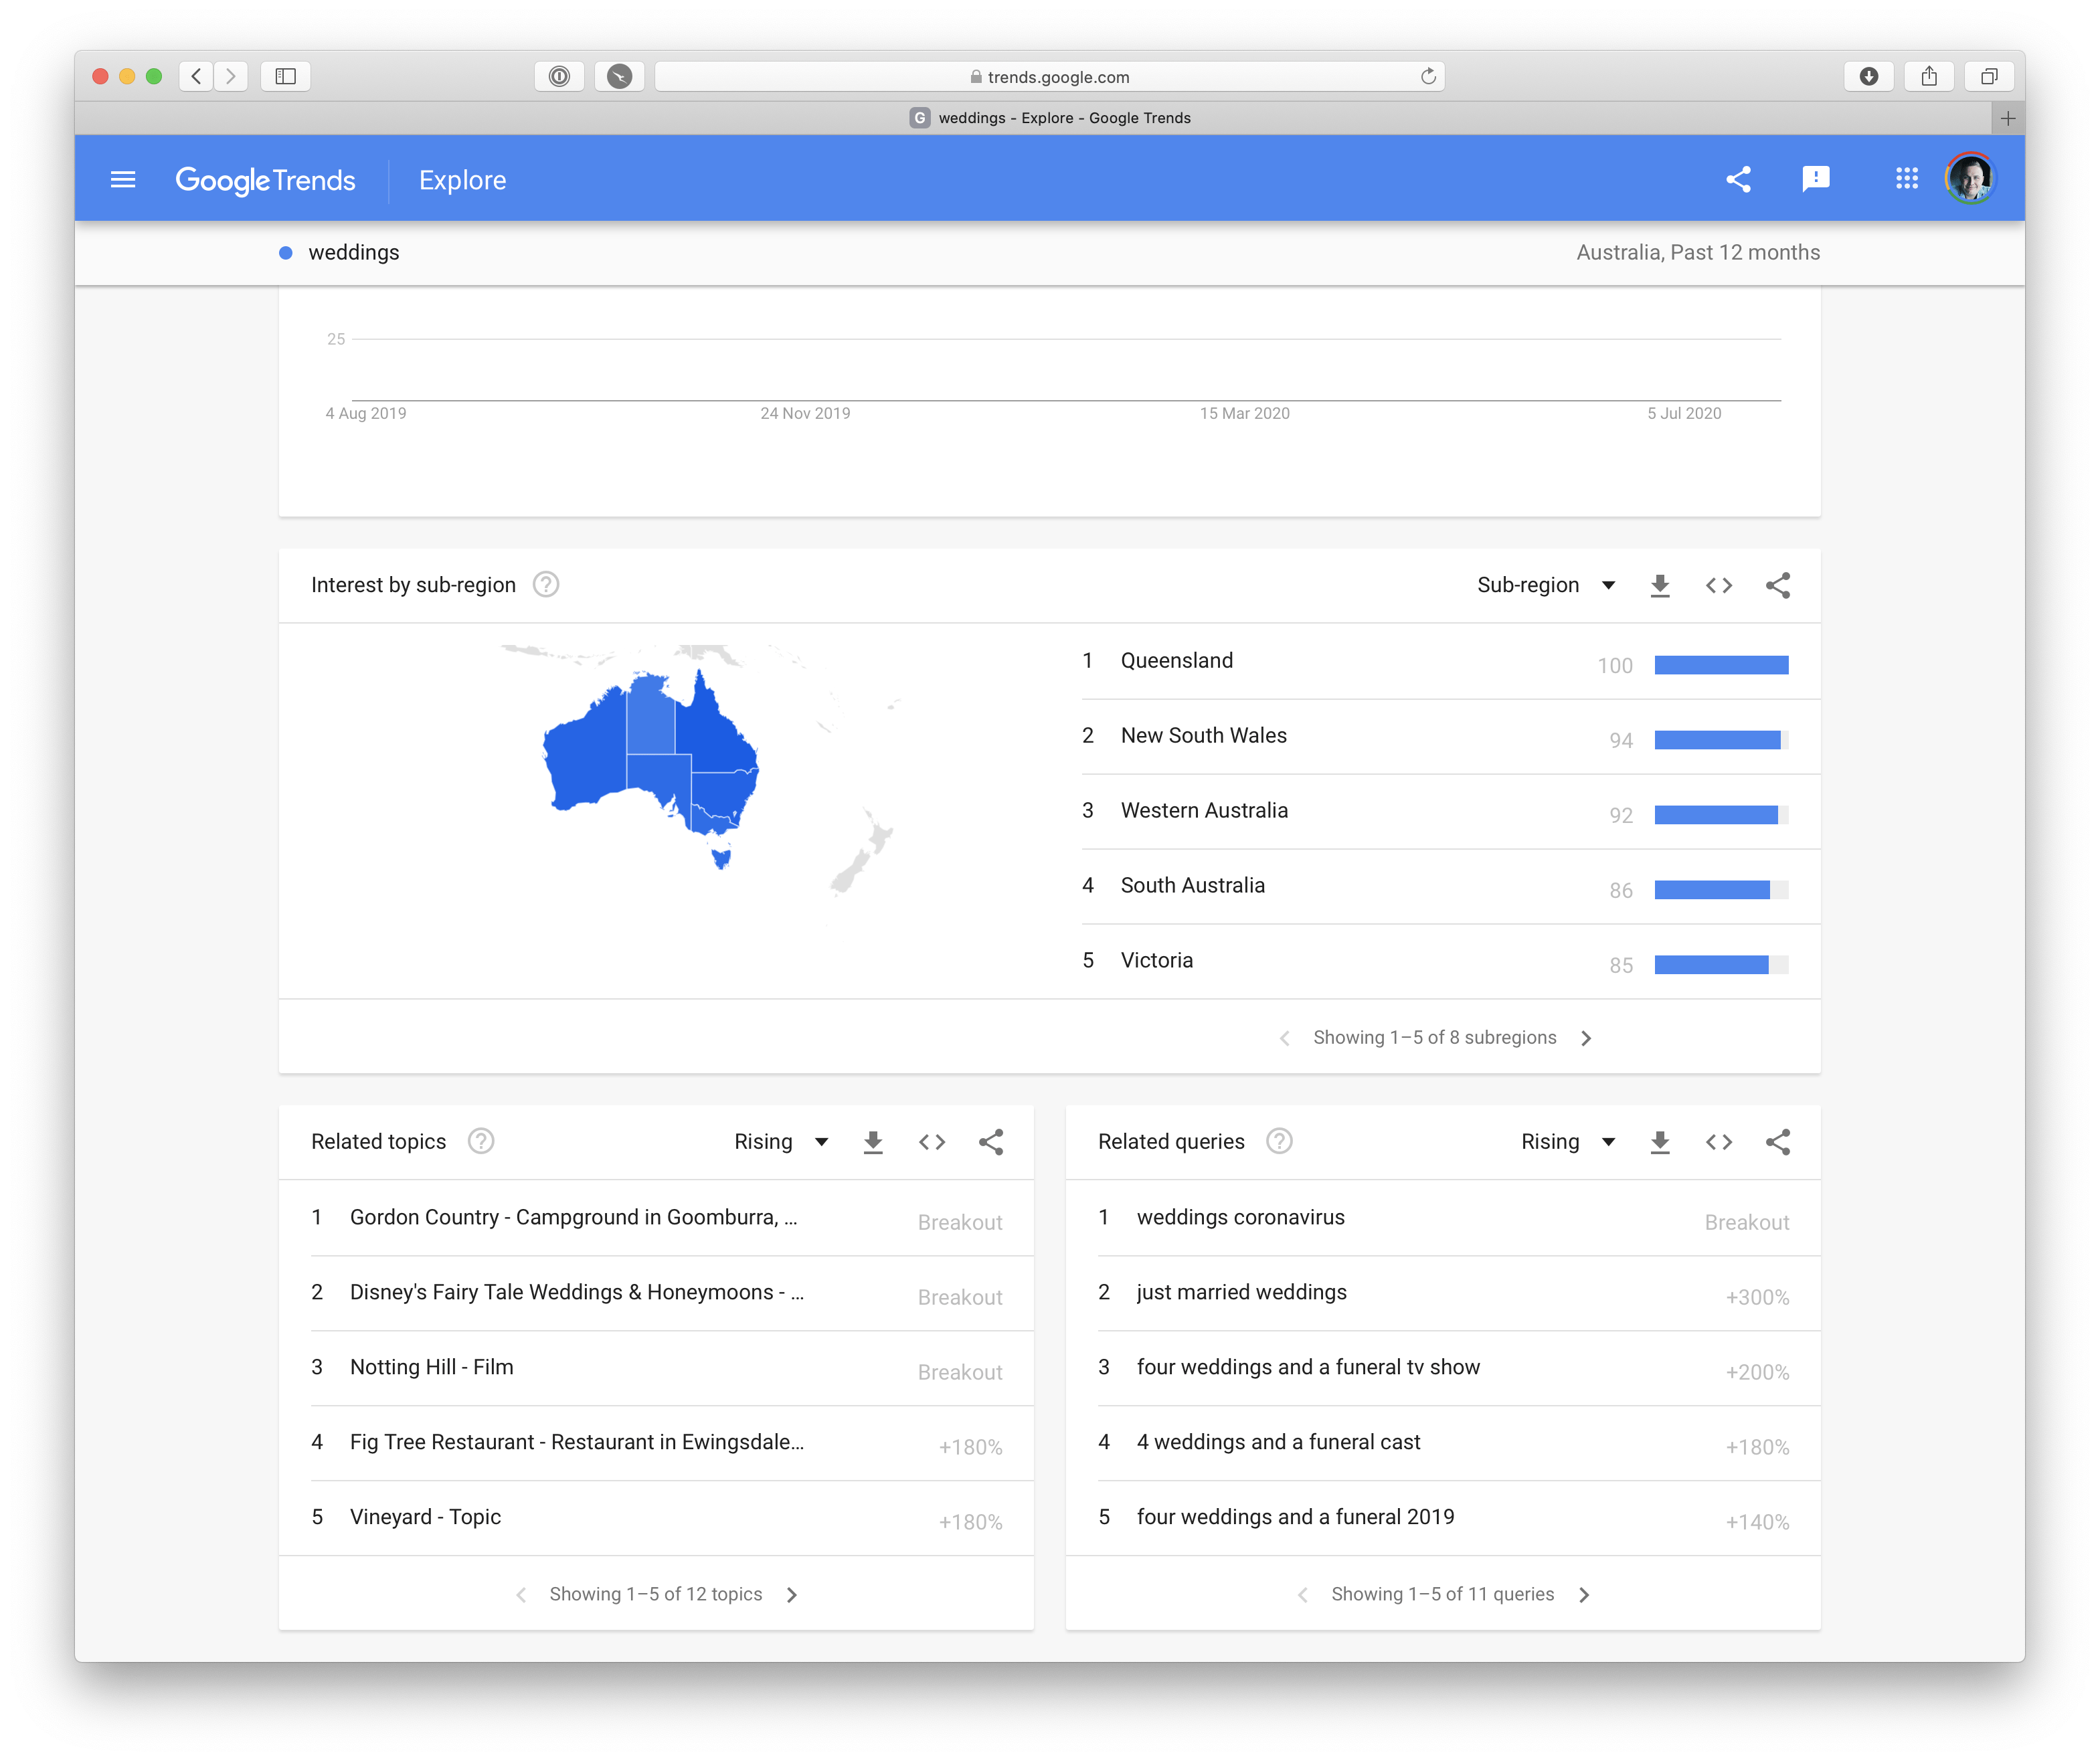The height and width of the screenshot is (1761, 2100).
Task: Download the Related queries data
Action: [x=1660, y=1142]
